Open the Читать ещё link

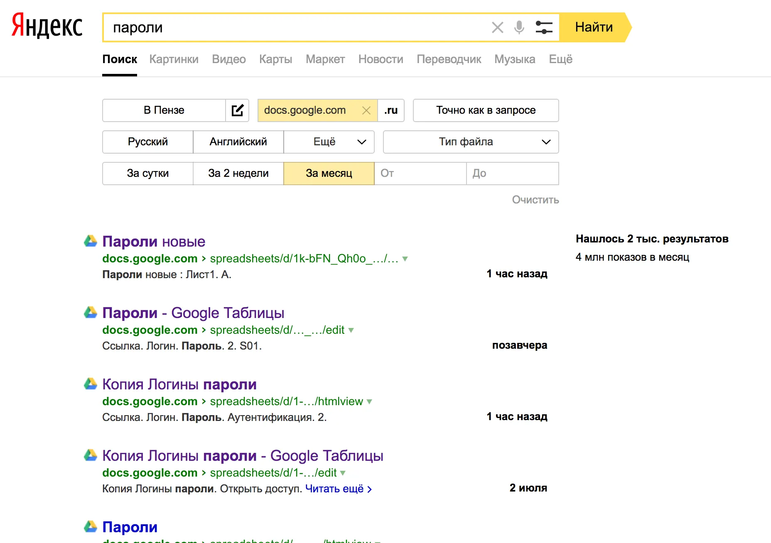coord(338,489)
